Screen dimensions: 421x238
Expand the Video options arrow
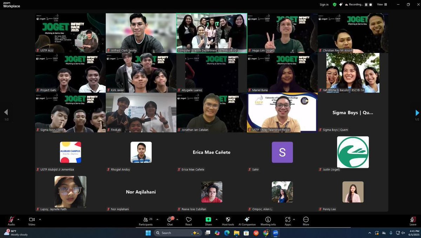[x=40, y=219]
